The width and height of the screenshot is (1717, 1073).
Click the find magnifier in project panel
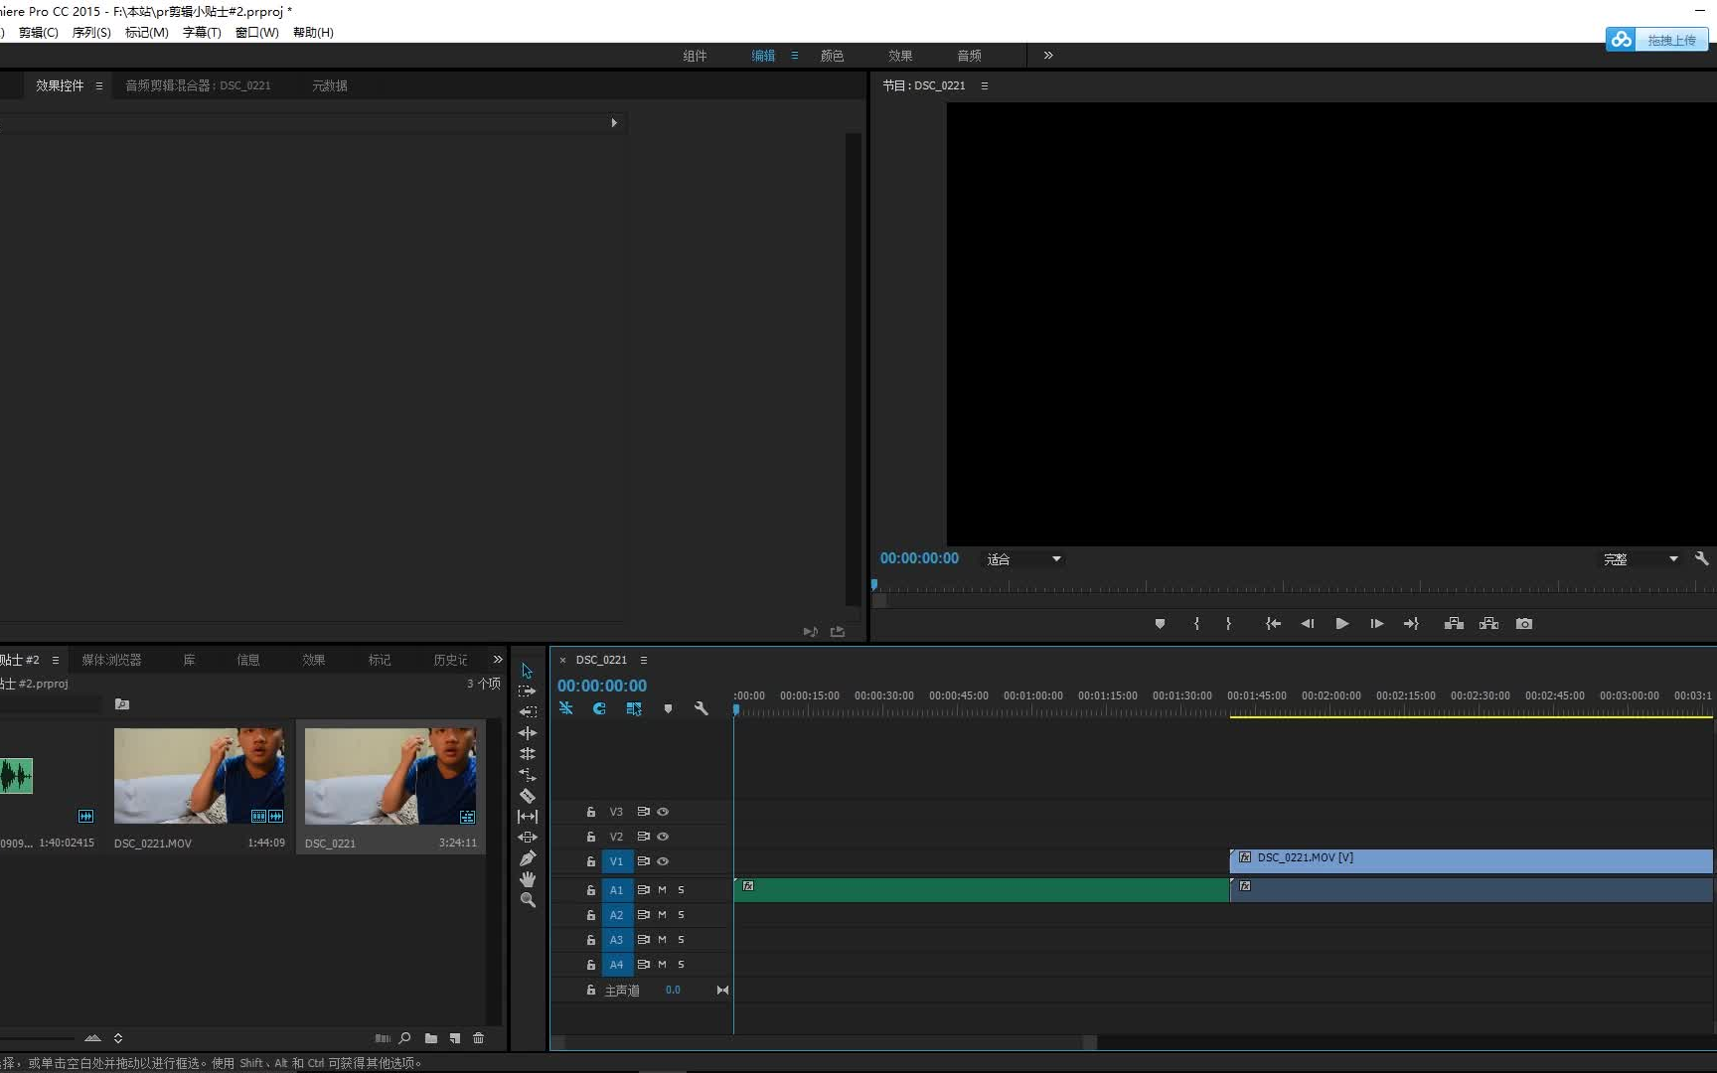tap(404, 1038)
